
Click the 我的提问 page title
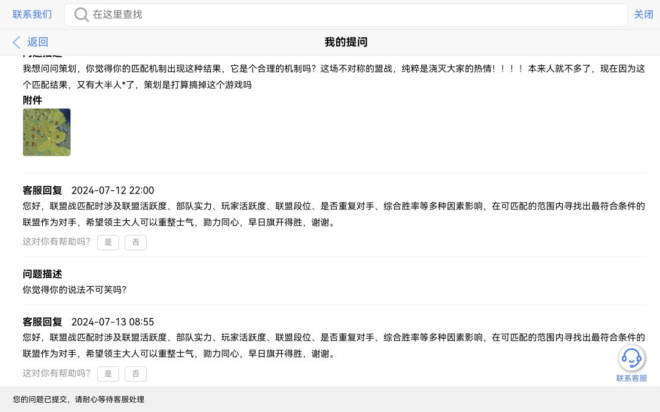point(346,42)
